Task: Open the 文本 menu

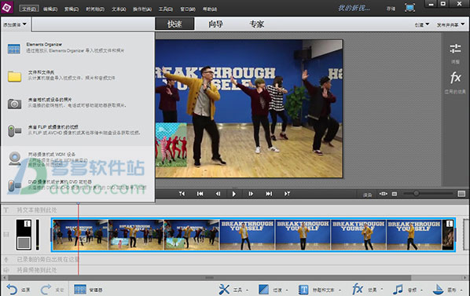Action: 119,9
